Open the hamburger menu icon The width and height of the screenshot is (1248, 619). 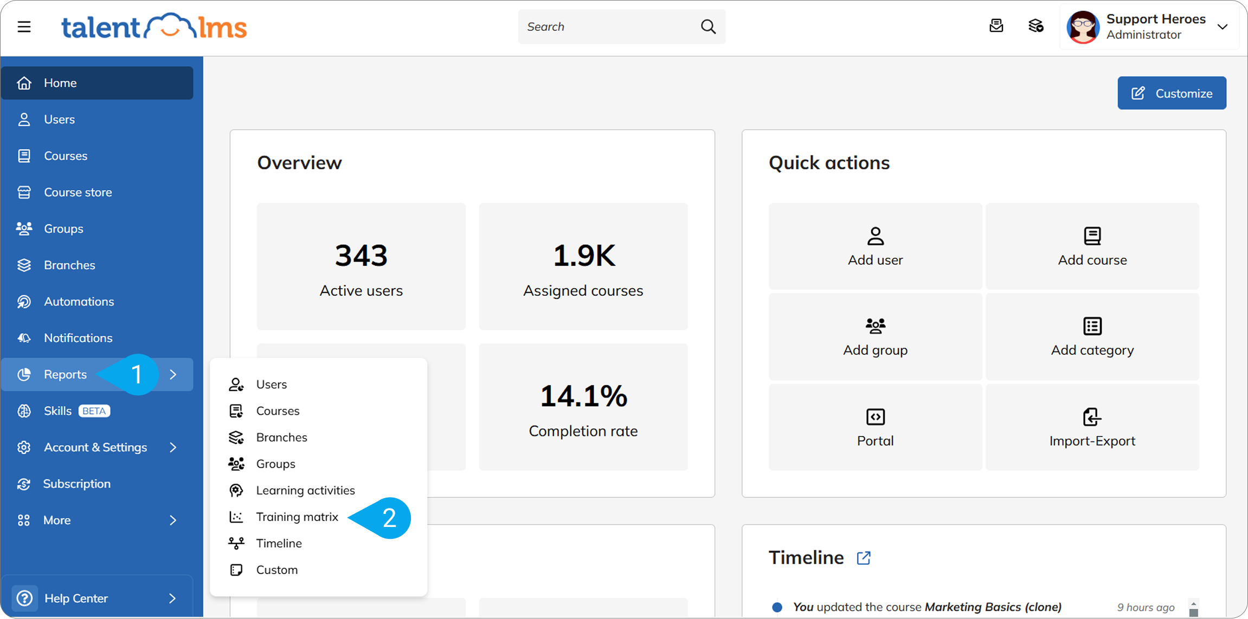[x=24, y=27]
